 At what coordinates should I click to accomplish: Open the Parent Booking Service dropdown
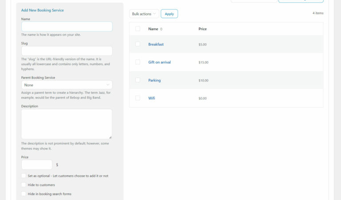point(67,85)
